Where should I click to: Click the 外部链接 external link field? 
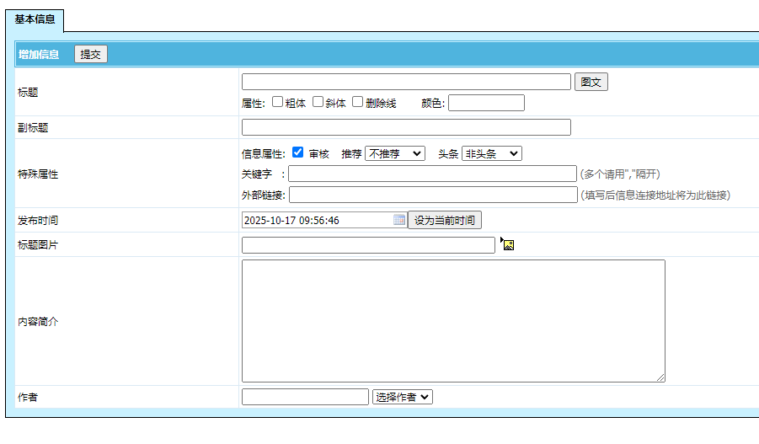point(433,195)
